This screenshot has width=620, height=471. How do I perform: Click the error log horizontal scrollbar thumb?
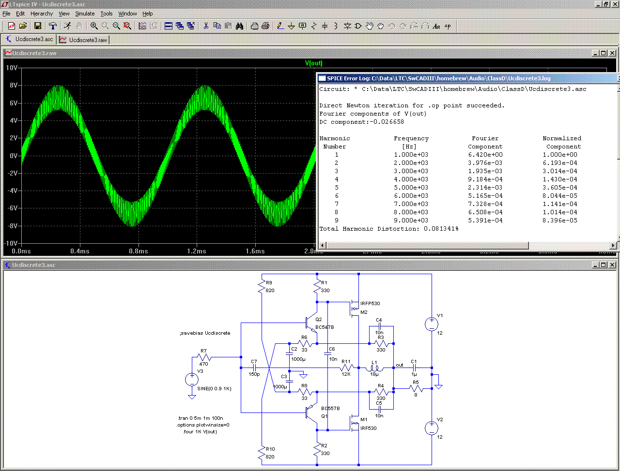click(427, 245)
